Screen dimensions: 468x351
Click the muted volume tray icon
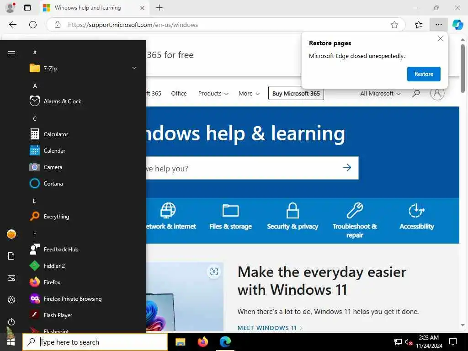coord(409,342)
